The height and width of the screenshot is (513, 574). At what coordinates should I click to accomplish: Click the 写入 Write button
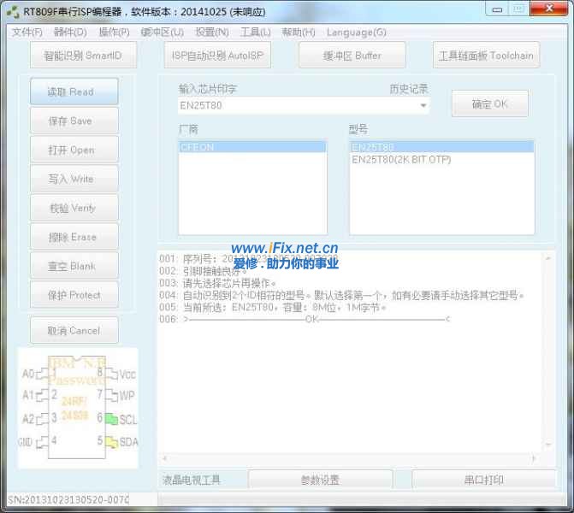click(x=74, y=179)
